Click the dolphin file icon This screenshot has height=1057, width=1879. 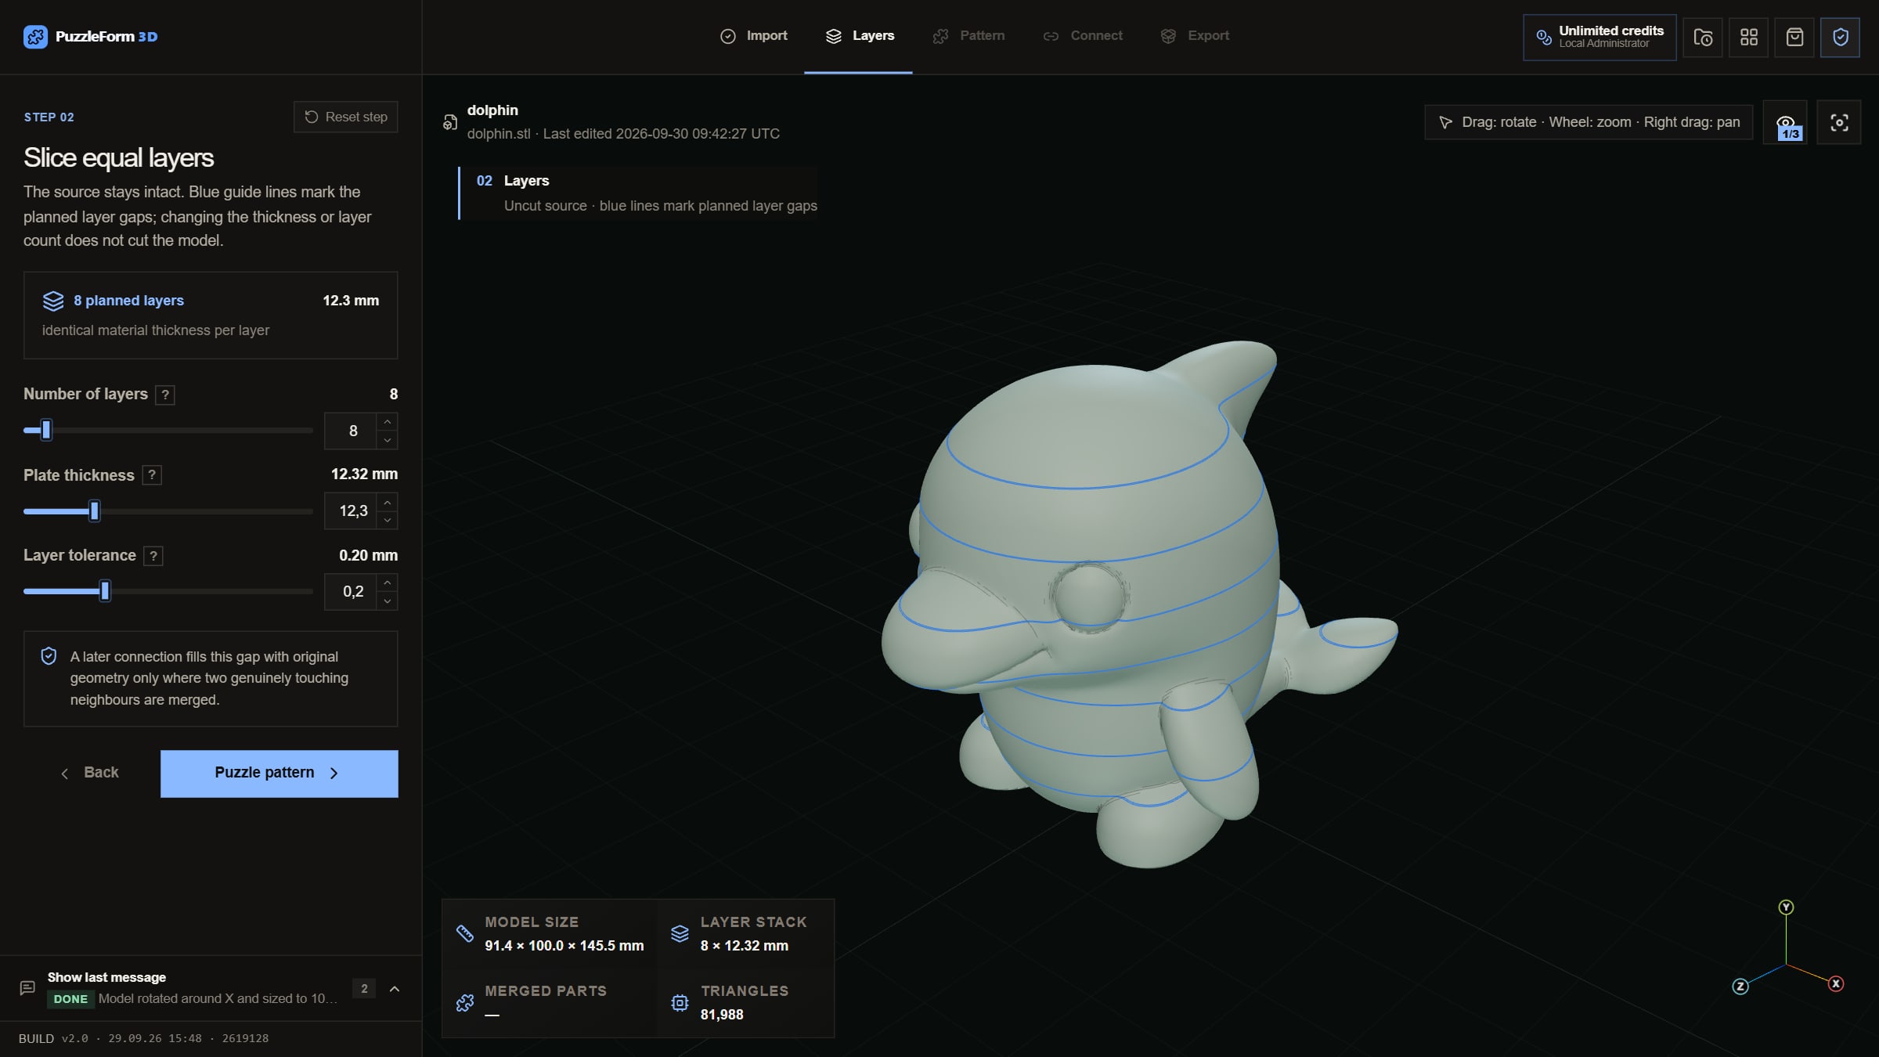point(450,122)
